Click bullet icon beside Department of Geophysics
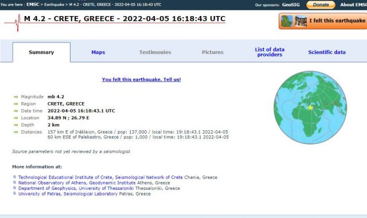Screen dimensions: 367x218 coord(14,188)
